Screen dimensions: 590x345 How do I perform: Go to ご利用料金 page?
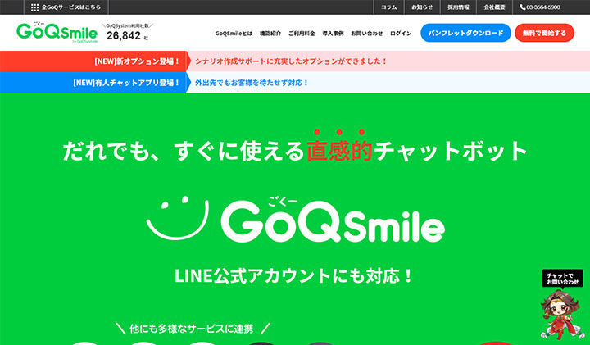tap(302, 33)
